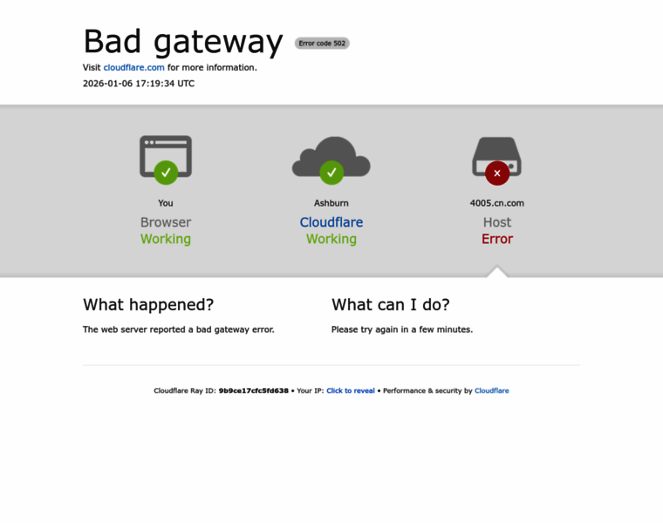Click the Ashburn location label
The image size is (663, 523).
[331, 203]
